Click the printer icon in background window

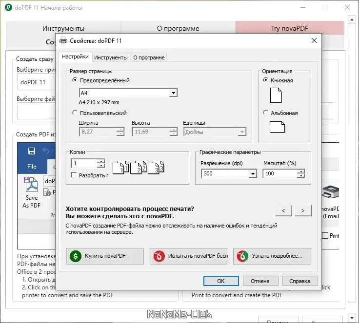tap(330, 191)
